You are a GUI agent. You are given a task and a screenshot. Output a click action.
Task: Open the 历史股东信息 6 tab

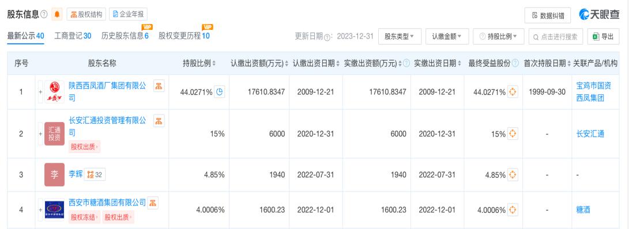click(125, 36)
